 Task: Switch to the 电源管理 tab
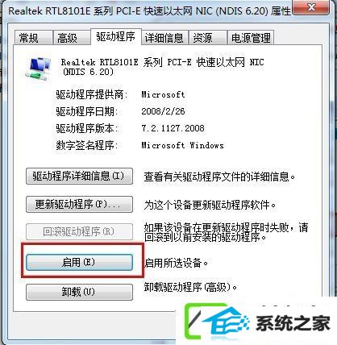[x=251, y=38]
